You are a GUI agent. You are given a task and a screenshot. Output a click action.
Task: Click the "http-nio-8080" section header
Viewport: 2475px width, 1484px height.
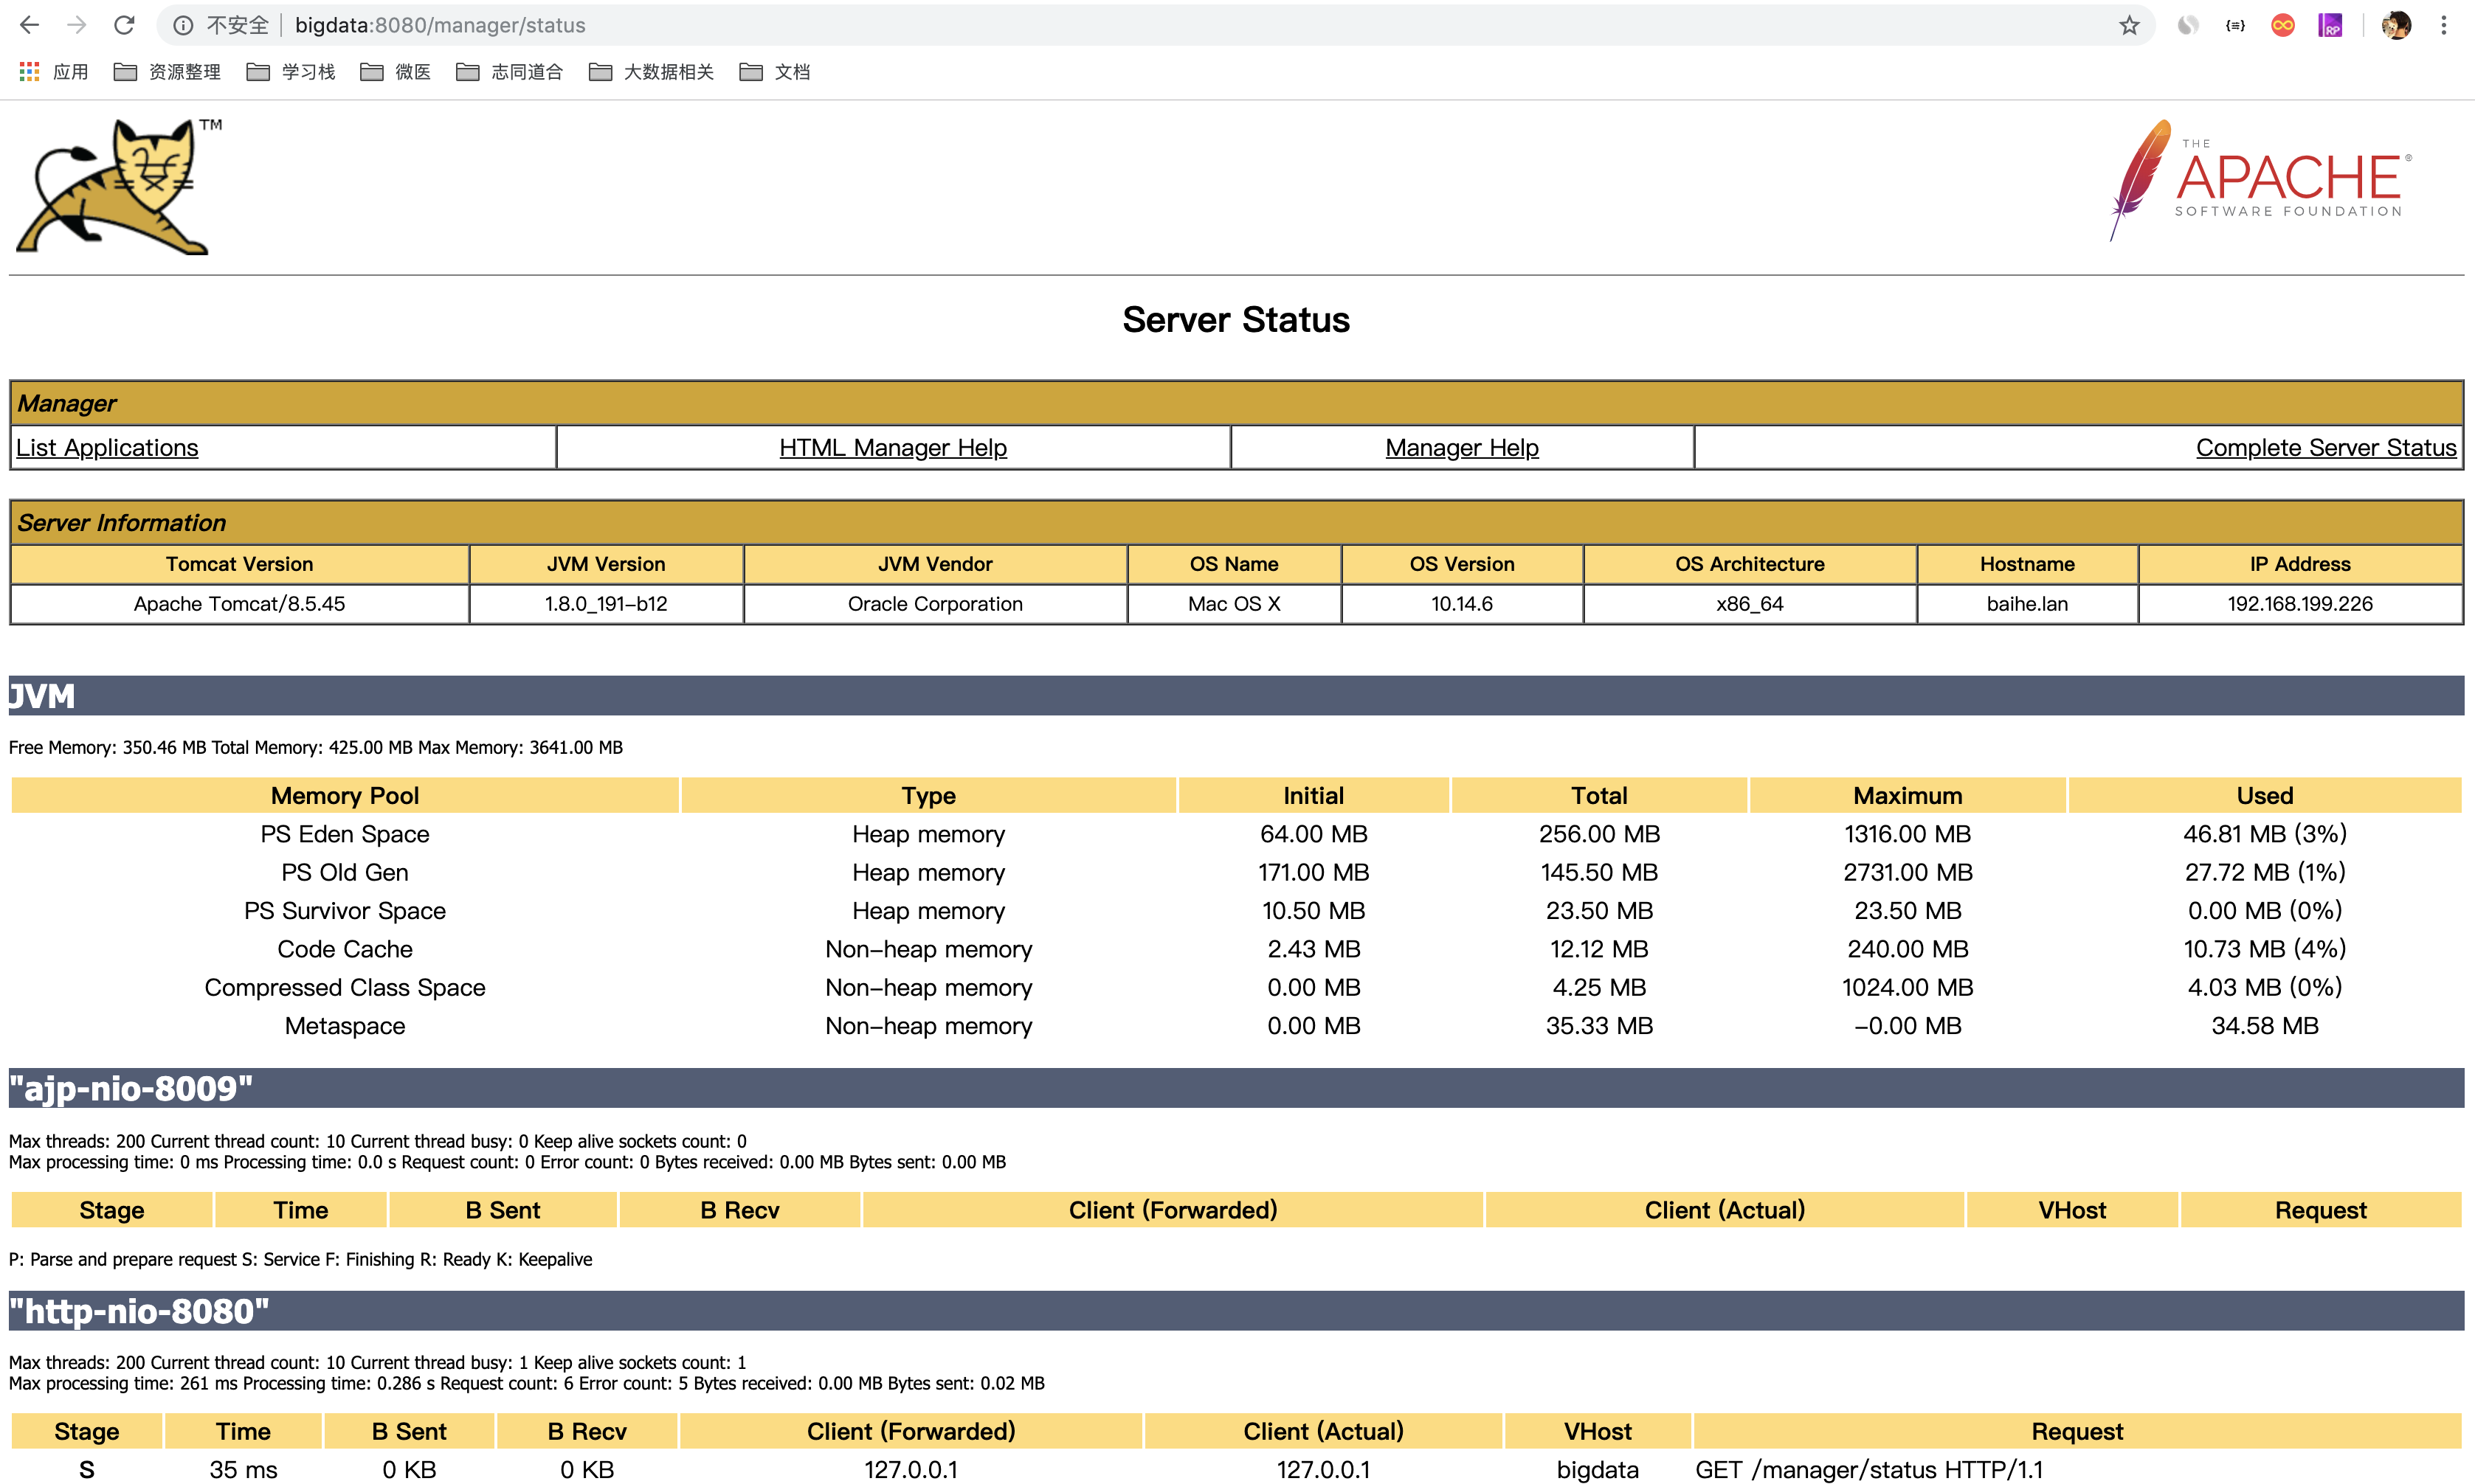point(1237,1311)
